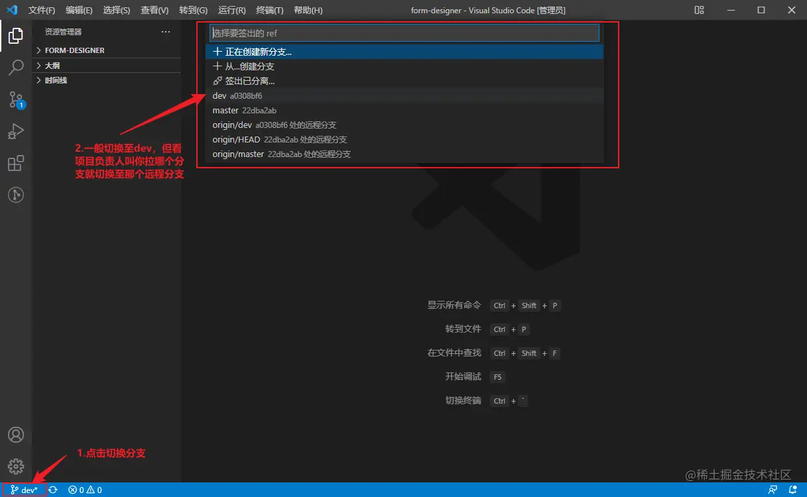The image size is (807, 497).
Task: Choose the dev a0308bf6 branch
Action: point(404,95)
